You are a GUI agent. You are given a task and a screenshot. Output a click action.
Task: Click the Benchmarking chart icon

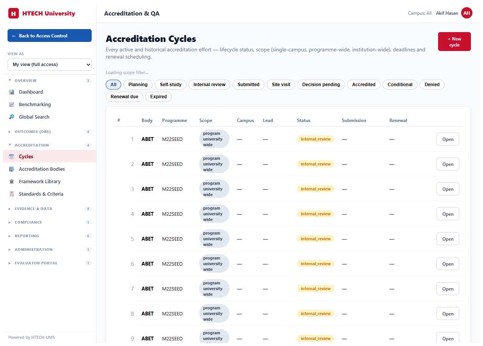click(x=11, y=104)
